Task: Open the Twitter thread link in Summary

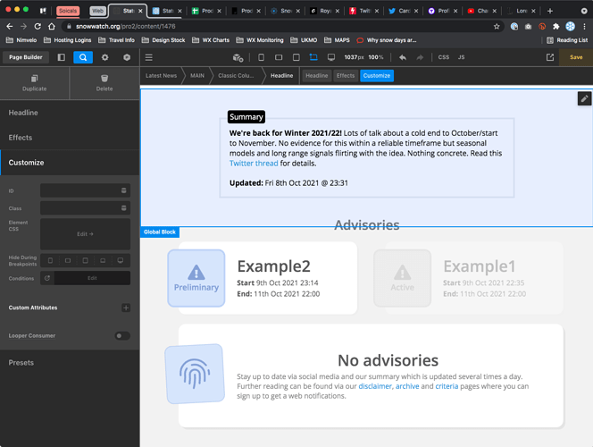Action: tap(254, 164)
